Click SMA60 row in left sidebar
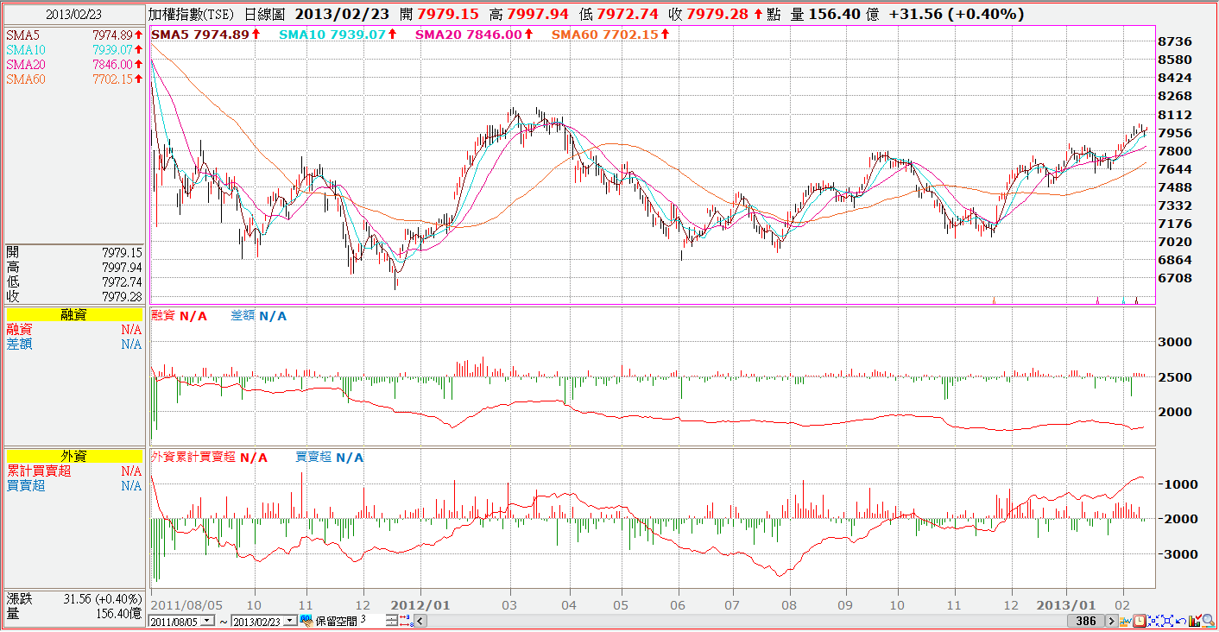Viewport: 1219px width, 632px height. tap(73, 79)
